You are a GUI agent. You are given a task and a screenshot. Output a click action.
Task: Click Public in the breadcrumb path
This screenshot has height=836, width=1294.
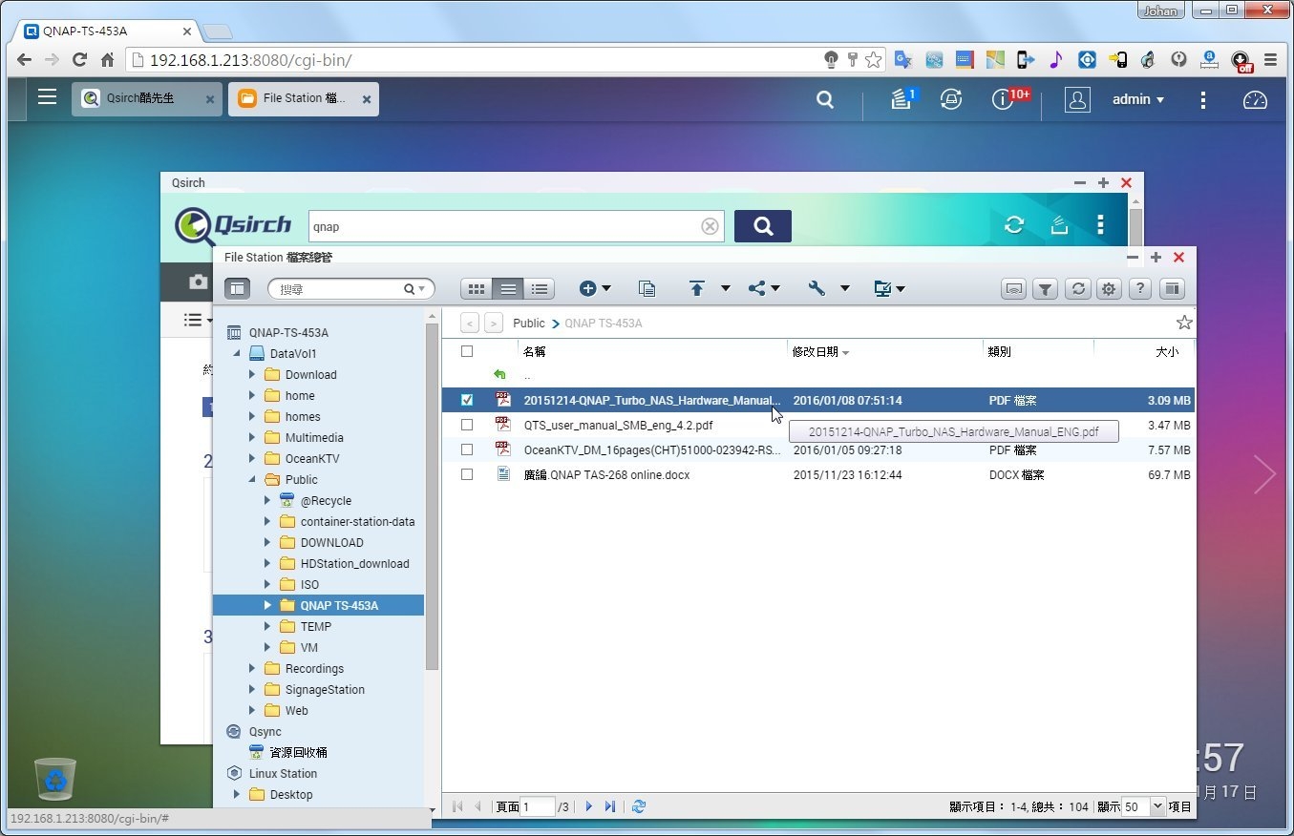529,323
